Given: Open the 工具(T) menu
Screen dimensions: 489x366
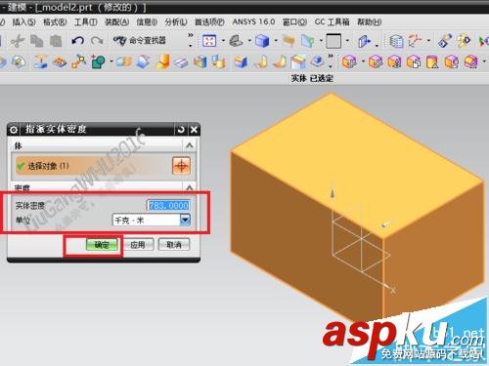Looking at the screenshot, I should [86, 22].
